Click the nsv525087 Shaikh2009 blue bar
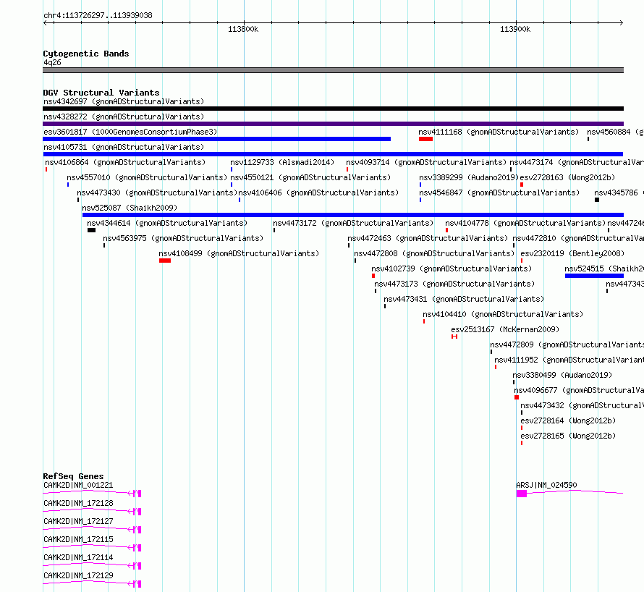This screenshot has width=644, height=592. coord(353,215)
